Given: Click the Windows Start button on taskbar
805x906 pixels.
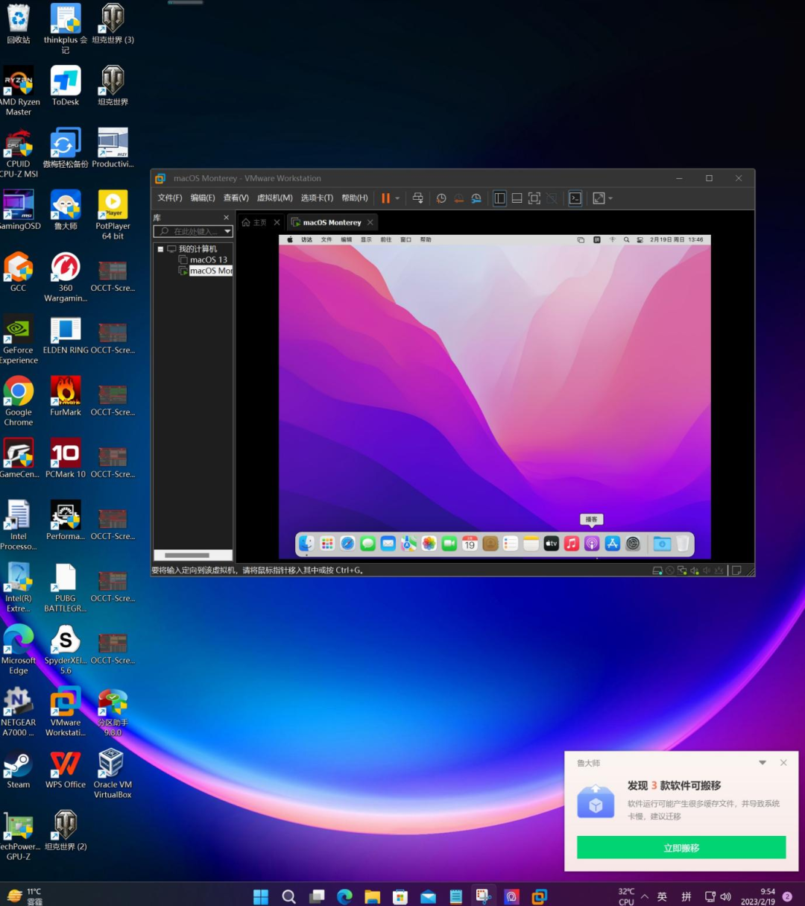Looking at the screenshot, I should [261, 896].
